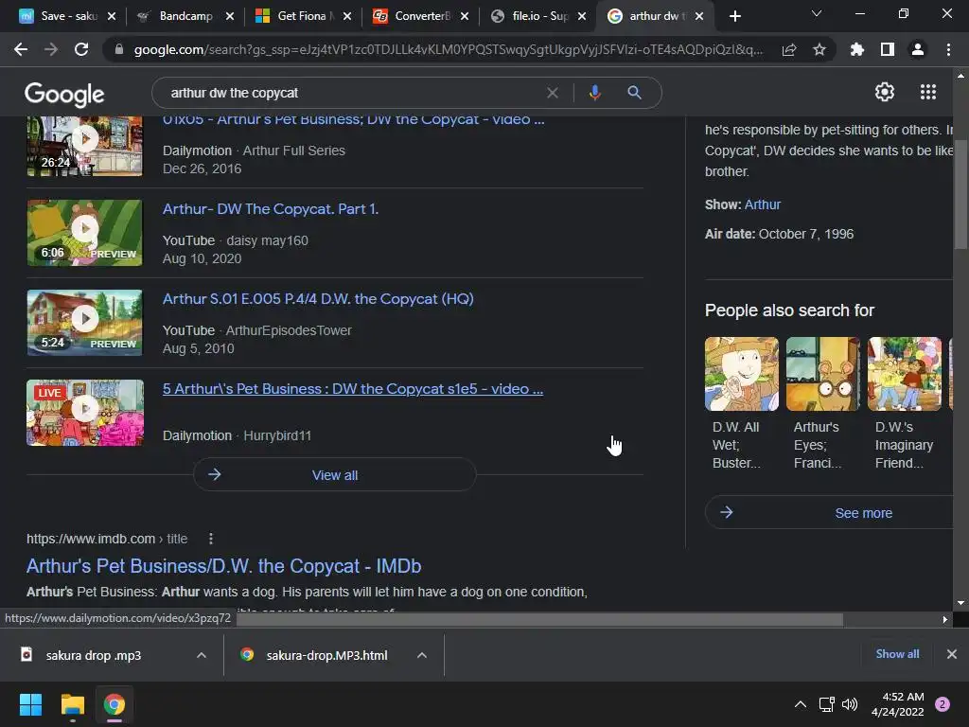Play the 6:06 preview video thumbnail
This screenshot has height=727, width=969.
click(x=84, y=233)
